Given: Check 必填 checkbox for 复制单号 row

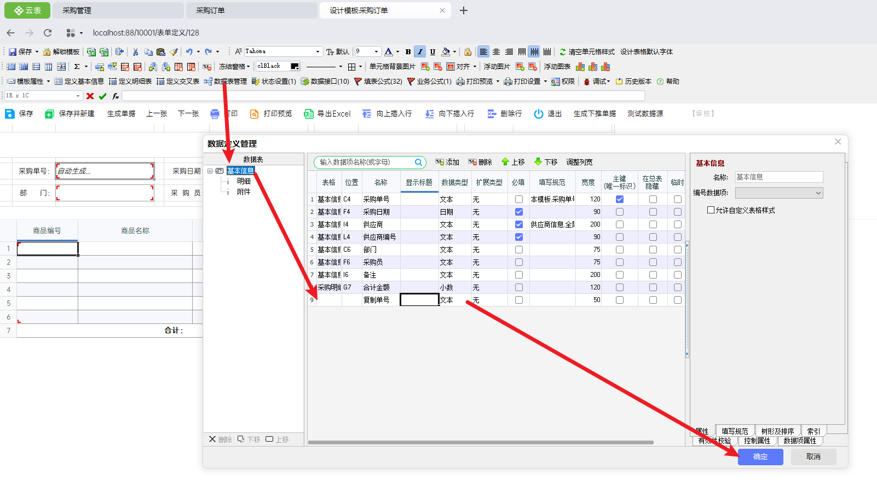Looking at the screenshot, I should click(519, 300).
